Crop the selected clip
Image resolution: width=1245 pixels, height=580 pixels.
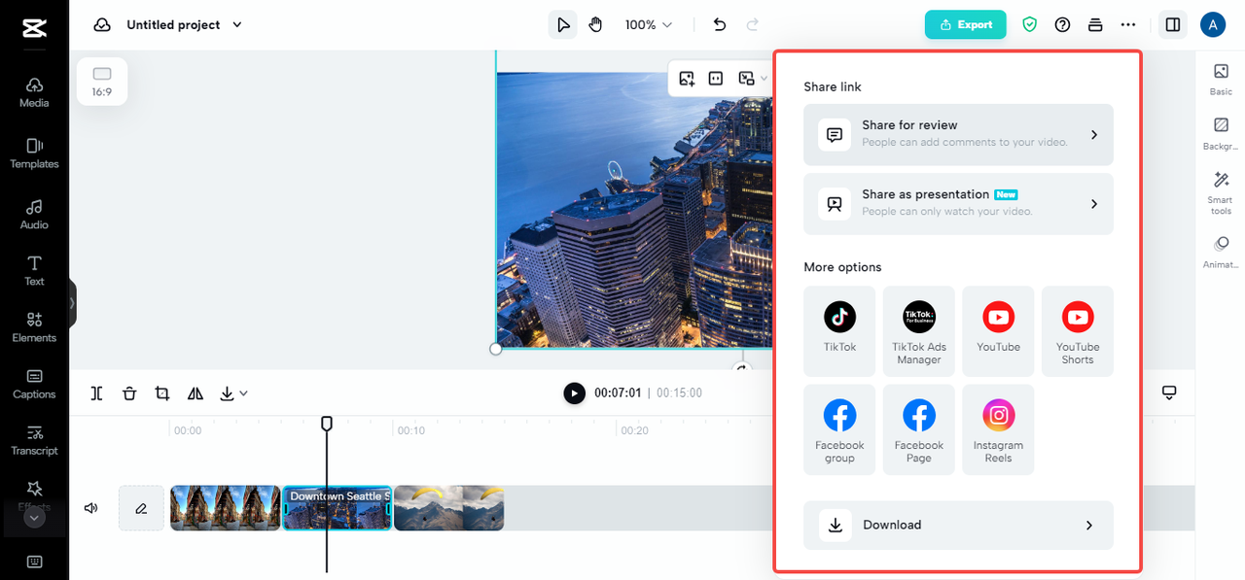point(162,392)
